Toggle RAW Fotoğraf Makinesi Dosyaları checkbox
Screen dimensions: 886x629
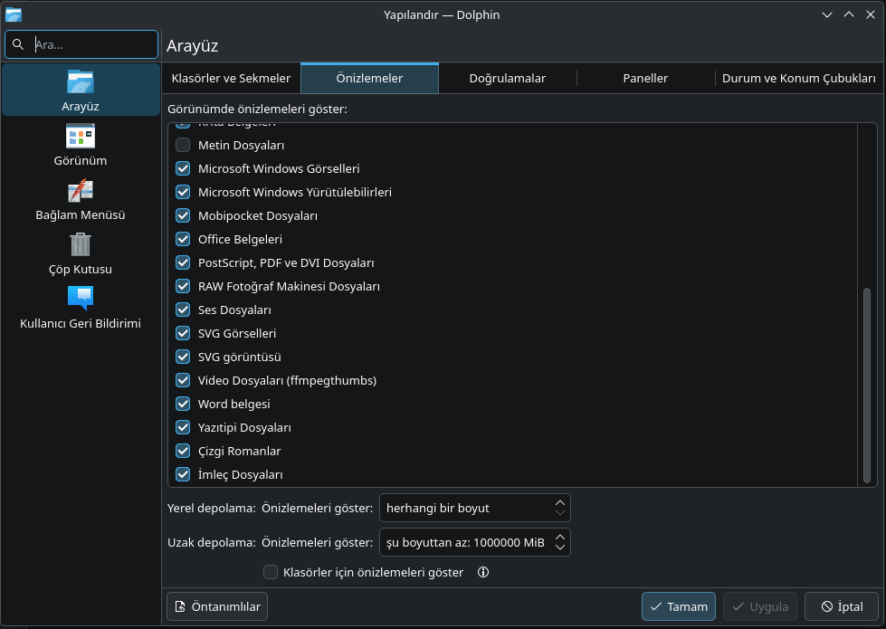pos(183,287)
